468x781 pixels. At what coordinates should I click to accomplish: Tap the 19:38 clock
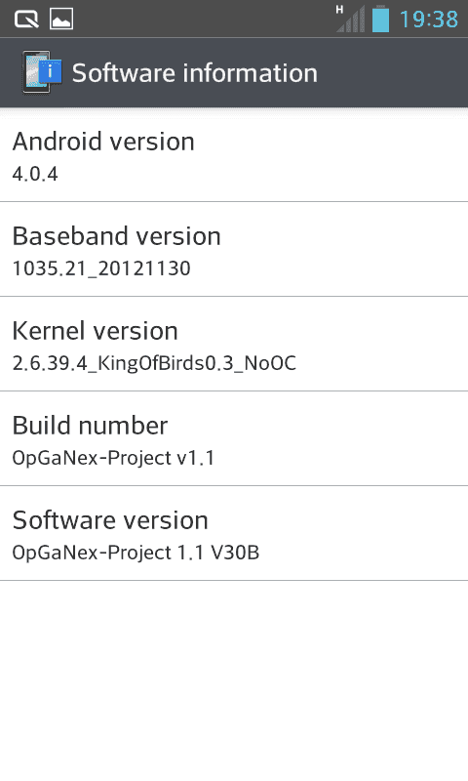[x=429, y=20]
